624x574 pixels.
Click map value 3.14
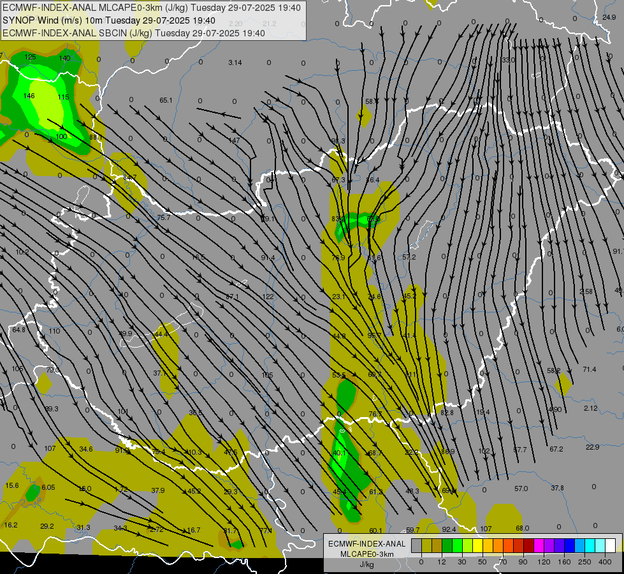(235, 63)
